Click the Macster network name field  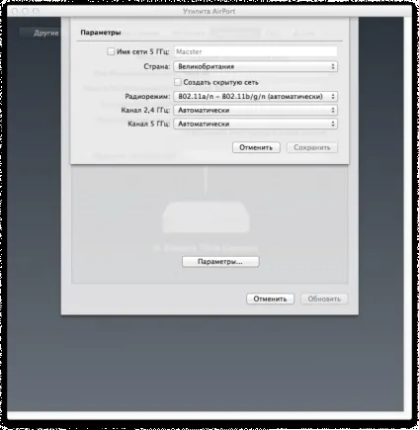pos(256,51)
